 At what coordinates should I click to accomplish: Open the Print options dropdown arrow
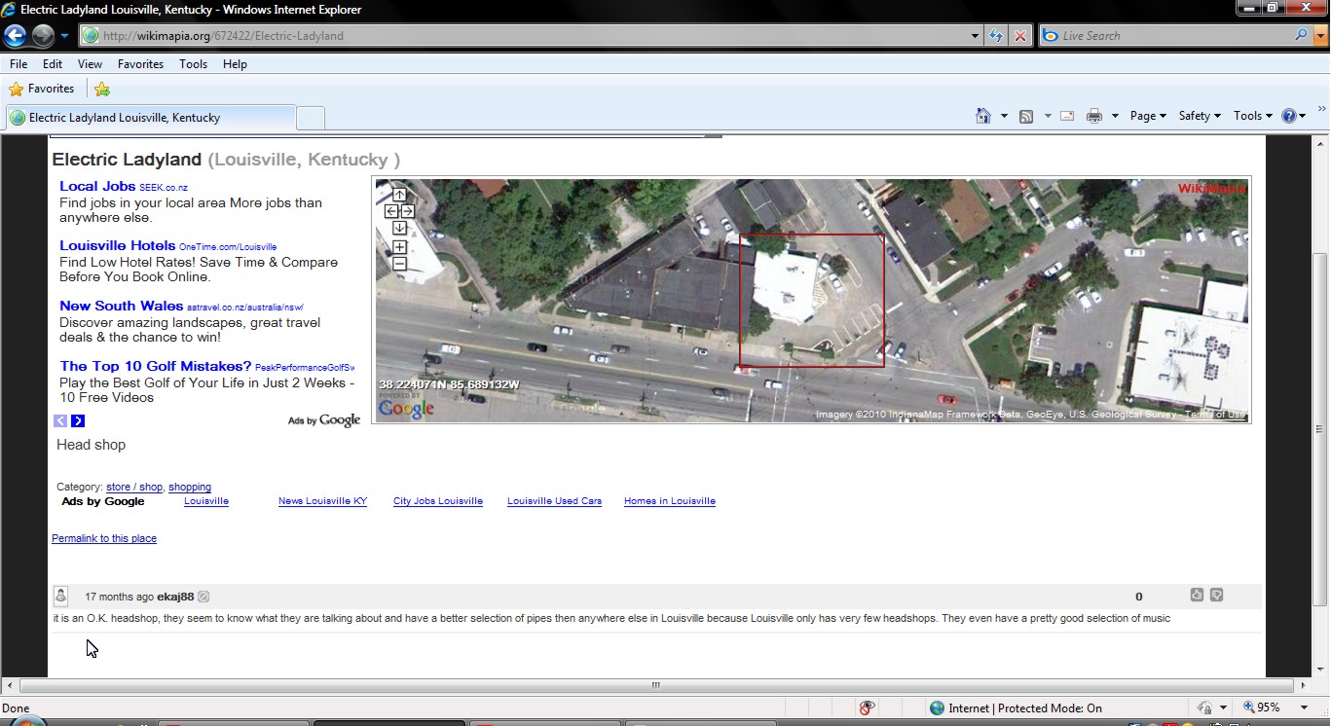click(x=1115, y=116)
